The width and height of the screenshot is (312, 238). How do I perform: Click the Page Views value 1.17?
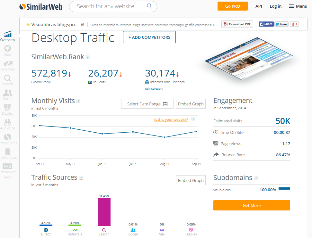pyautogui.click(x=286, y=144)
